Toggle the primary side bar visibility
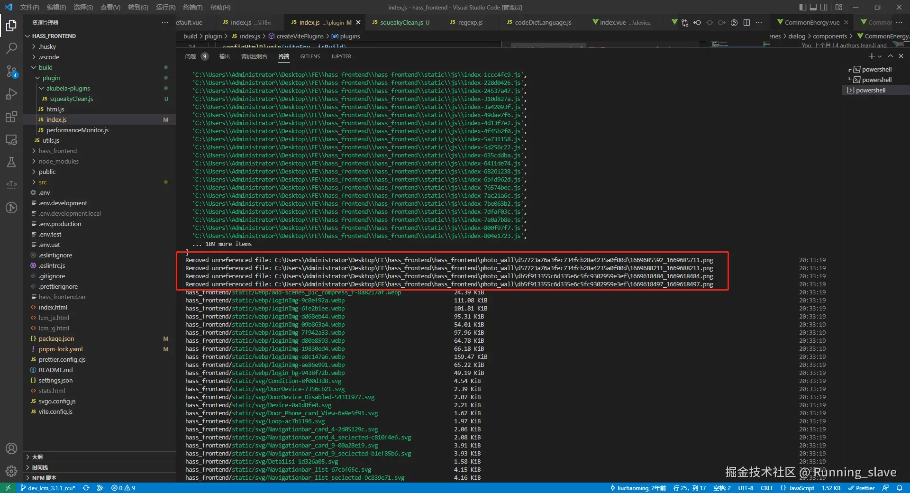This screenshot has width=910, height=493. click(802, 7)
